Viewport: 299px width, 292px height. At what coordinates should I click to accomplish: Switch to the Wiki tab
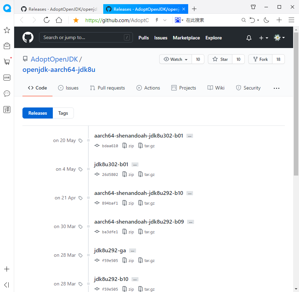pyautogui.click(x=216, y=88)
